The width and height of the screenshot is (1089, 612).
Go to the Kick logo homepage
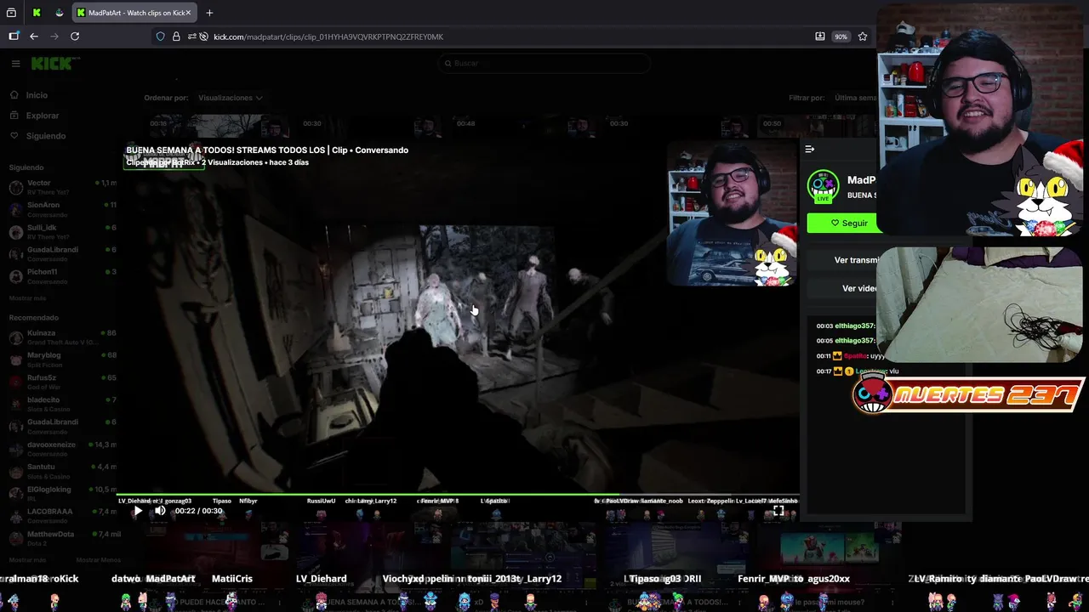pos(55,63)
